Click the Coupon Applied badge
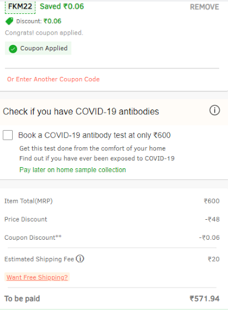The height and width of the screenshot is (310, 228). (x=38, y=48)
